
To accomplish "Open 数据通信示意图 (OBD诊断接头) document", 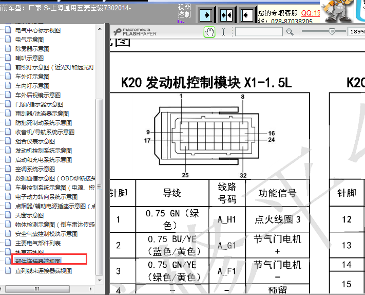I will coord(55,178).
